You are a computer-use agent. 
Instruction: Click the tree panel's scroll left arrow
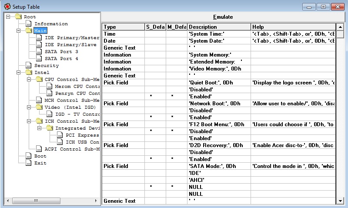[x=8, y=201]
